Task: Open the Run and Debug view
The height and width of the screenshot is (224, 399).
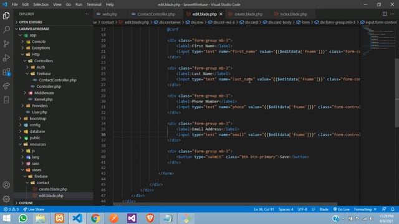Action: pos(6,58)
